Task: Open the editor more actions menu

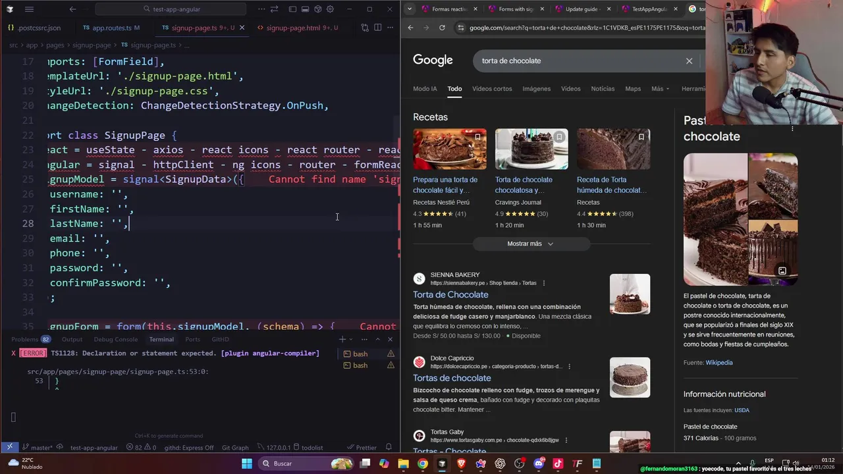Action: coord(391,28)
